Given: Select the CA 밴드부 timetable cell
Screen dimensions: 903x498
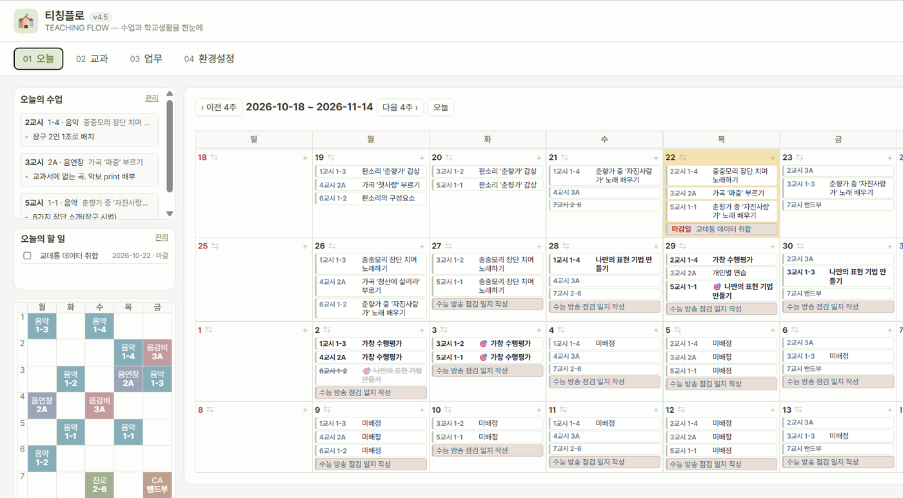Looking at the screenshot, I should (157, 485).
